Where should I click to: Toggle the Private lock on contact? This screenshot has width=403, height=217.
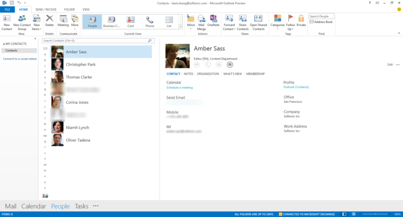coord(301,21)
